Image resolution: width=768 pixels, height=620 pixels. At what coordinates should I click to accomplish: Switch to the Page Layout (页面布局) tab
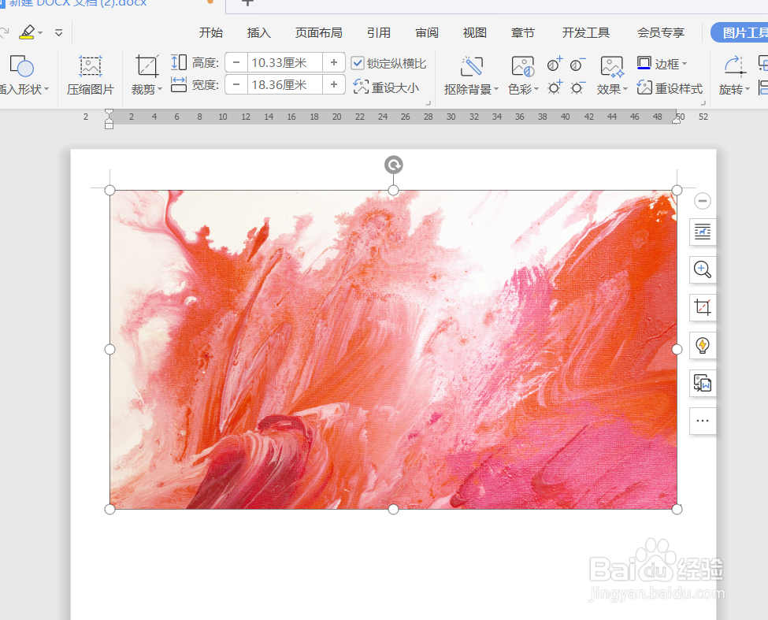pos(319,33)
